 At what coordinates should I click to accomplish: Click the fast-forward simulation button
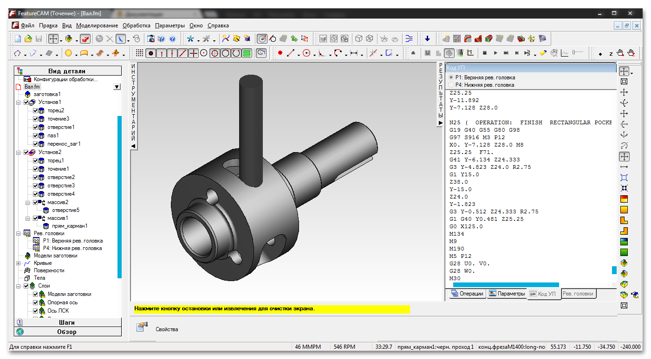coord(506,53)
